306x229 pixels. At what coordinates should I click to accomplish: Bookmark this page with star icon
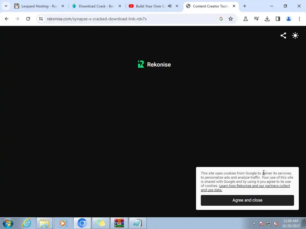click(231, 19)
